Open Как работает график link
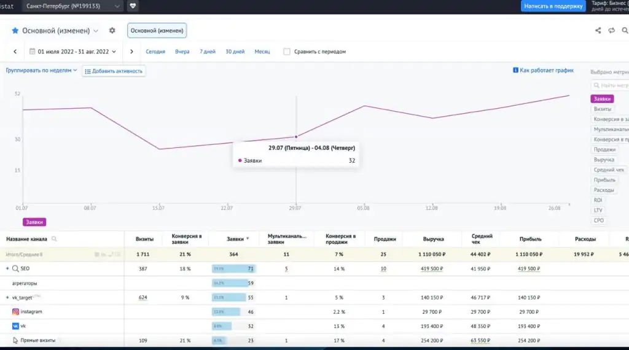 [546, 70]
